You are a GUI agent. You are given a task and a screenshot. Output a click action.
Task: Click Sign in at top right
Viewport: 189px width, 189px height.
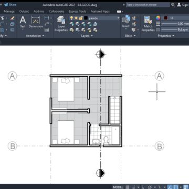(x=183, y=5)
